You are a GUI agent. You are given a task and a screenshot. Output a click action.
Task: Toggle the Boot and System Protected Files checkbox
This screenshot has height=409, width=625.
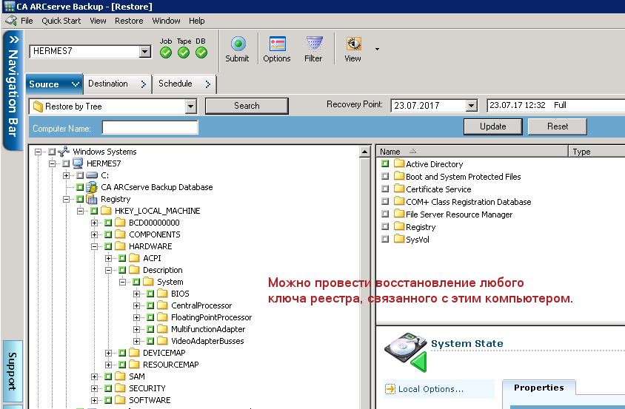(x=384, y=176)
